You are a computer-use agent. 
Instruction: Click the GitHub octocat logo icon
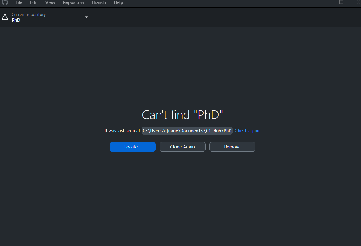(x=5, y=3)
